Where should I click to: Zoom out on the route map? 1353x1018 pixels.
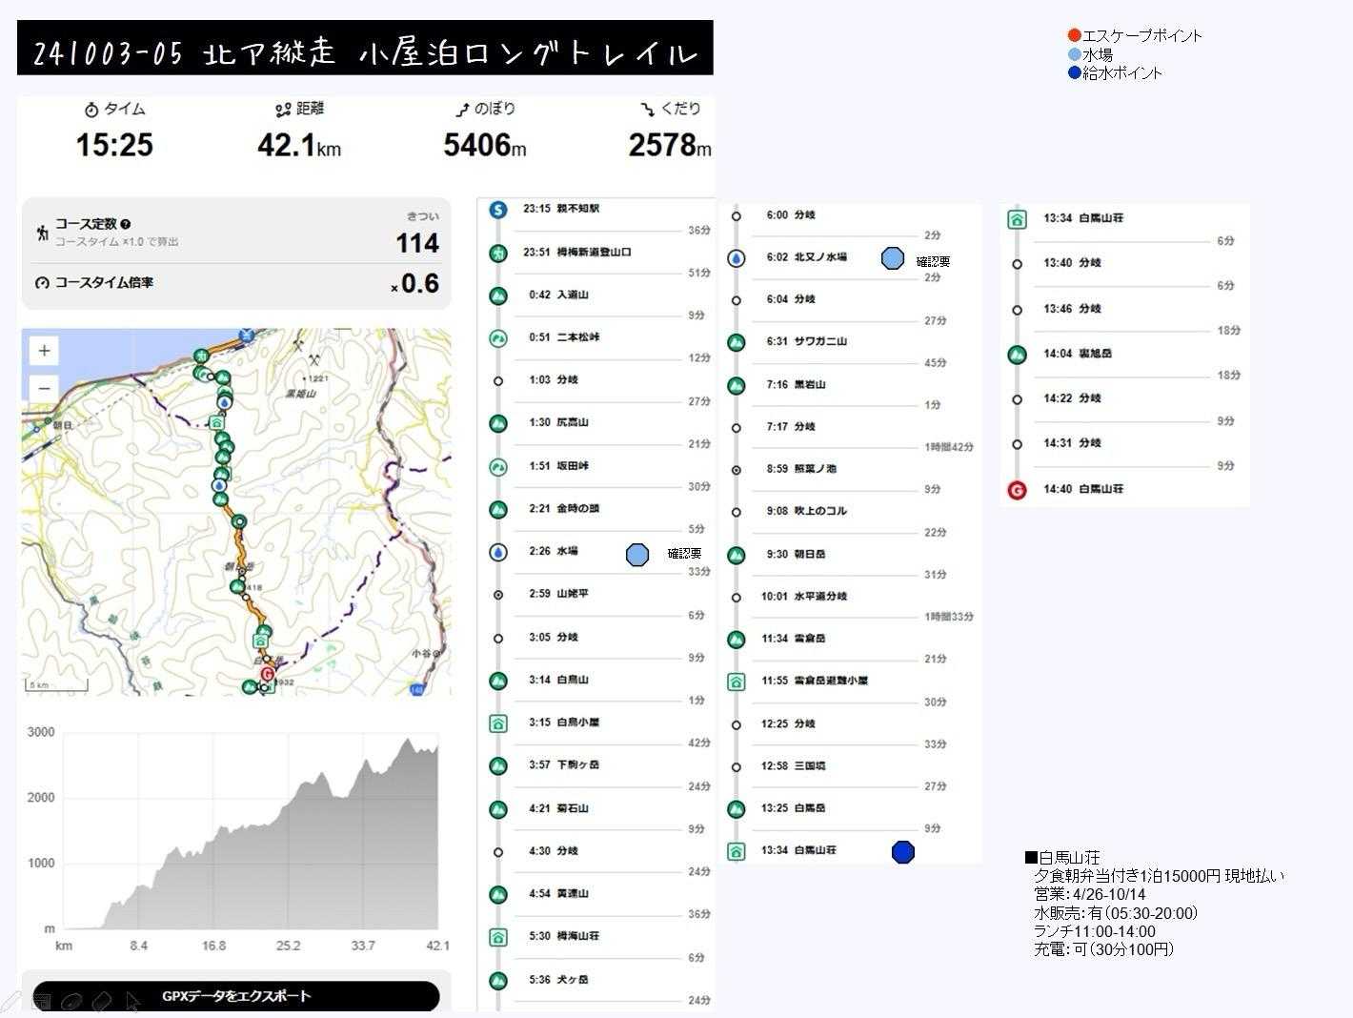click(44, 388)
